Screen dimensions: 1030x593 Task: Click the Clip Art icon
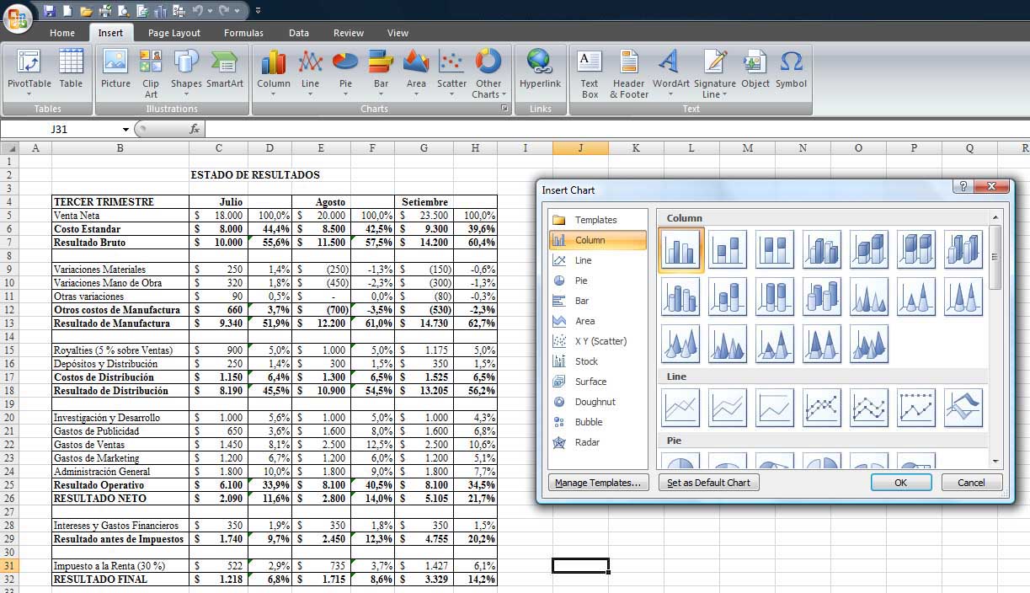pos(151,71)
